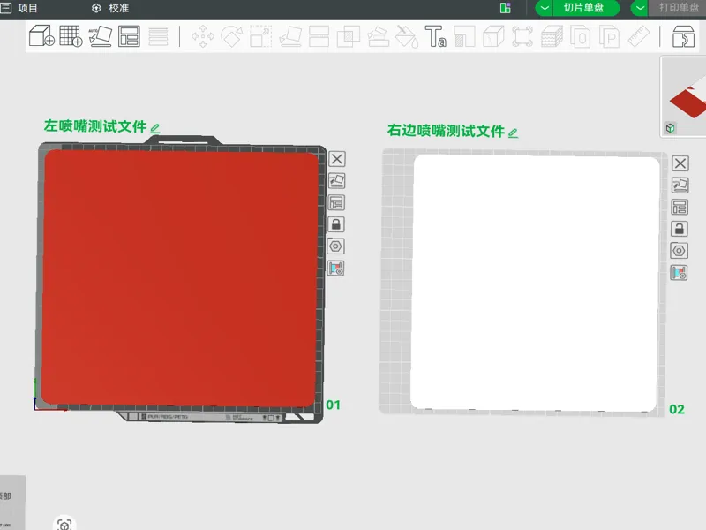Screen dimensions: 706x530
Task: Open the 项目 project tab
Action: (27, 8)
